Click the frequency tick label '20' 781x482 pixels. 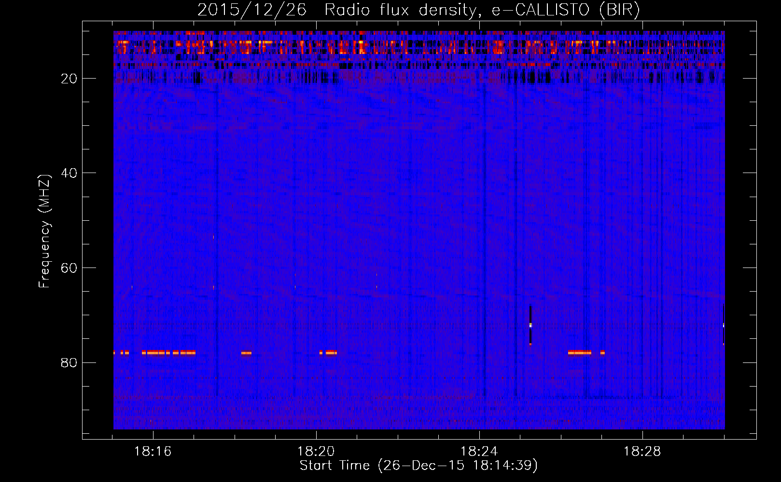(70, 79)
